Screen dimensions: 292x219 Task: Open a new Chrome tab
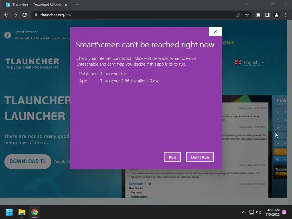tap(77, 5)
